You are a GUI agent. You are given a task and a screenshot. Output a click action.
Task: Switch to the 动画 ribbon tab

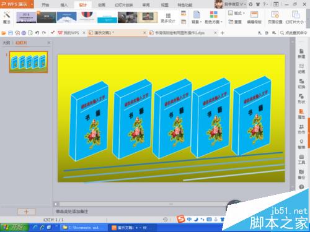click(x=102, y=5)
